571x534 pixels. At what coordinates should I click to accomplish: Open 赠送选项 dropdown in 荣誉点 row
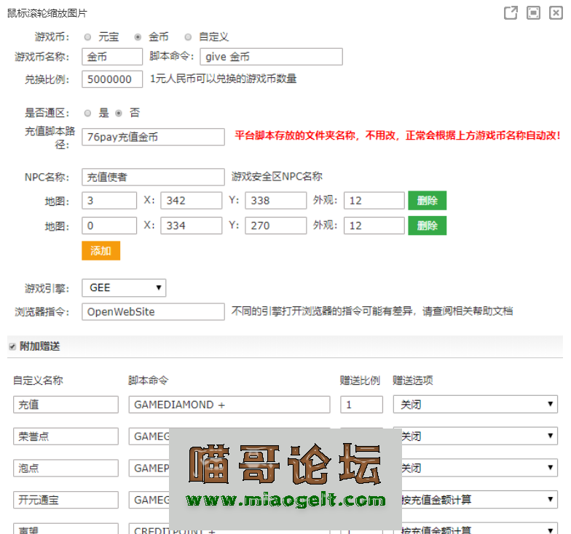click(x=475, y=437)
